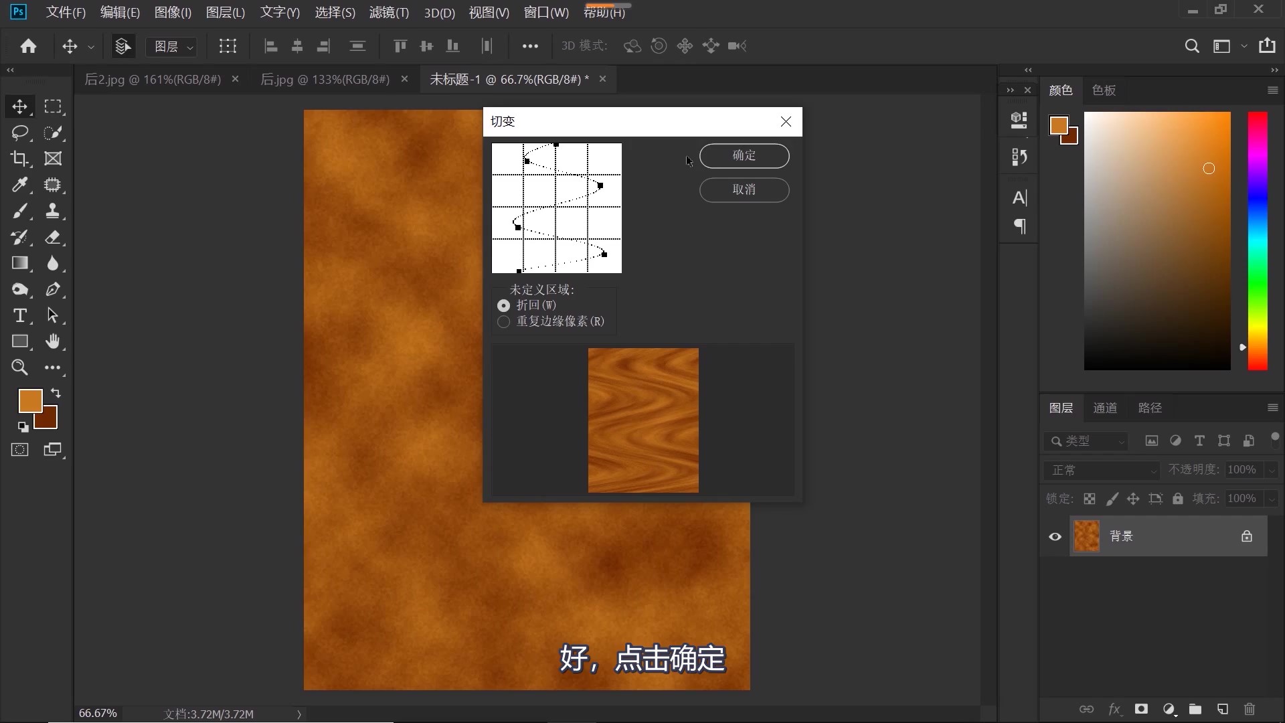Select the 折回(W) radio option

(x=503, y=305)
